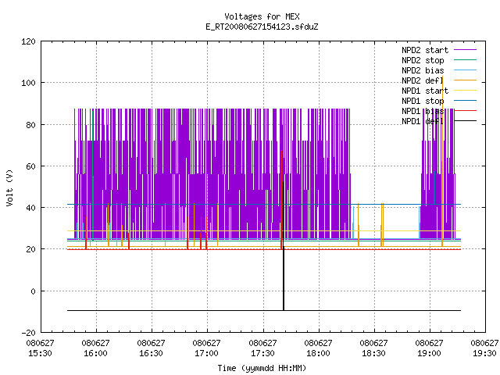Click the 'NPD2 defl' legend label
This screenshot has width=500, height=375.
[423, 80]
